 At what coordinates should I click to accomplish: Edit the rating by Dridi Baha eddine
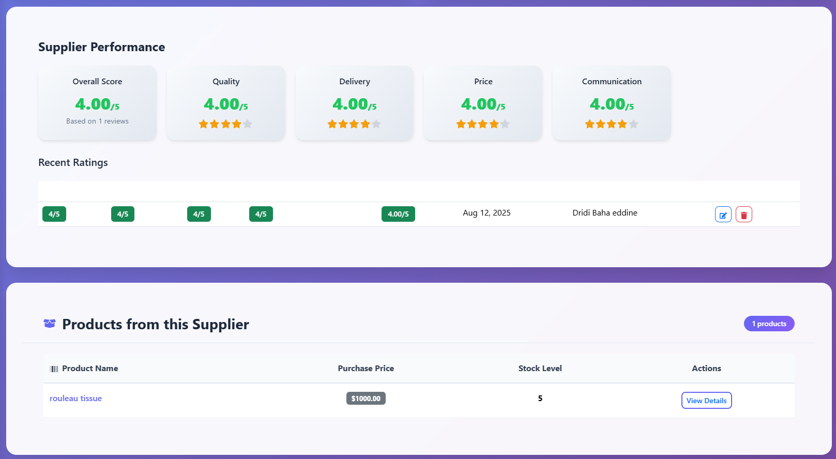(723, 214)
